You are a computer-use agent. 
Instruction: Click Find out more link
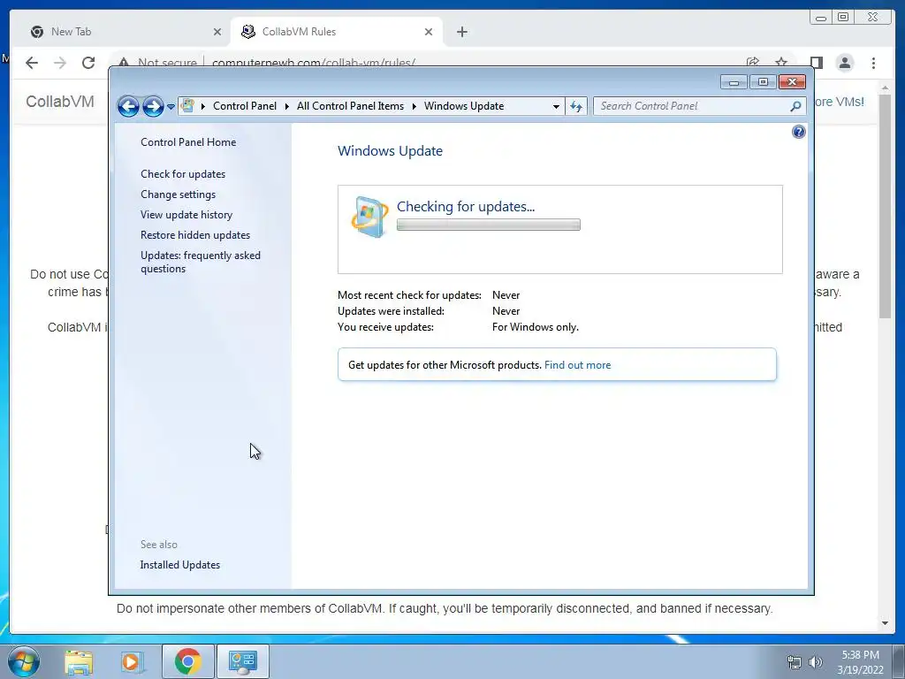pyautogui.click(x=577, y=365)
